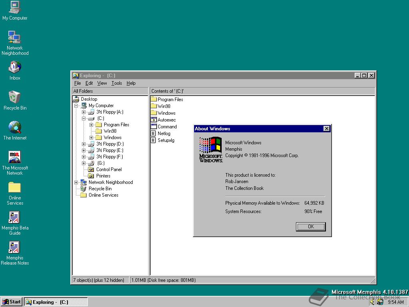Expand the 3½ Floppy (A:) tree node
The image size is (409, 307).
tap(83, 112)
